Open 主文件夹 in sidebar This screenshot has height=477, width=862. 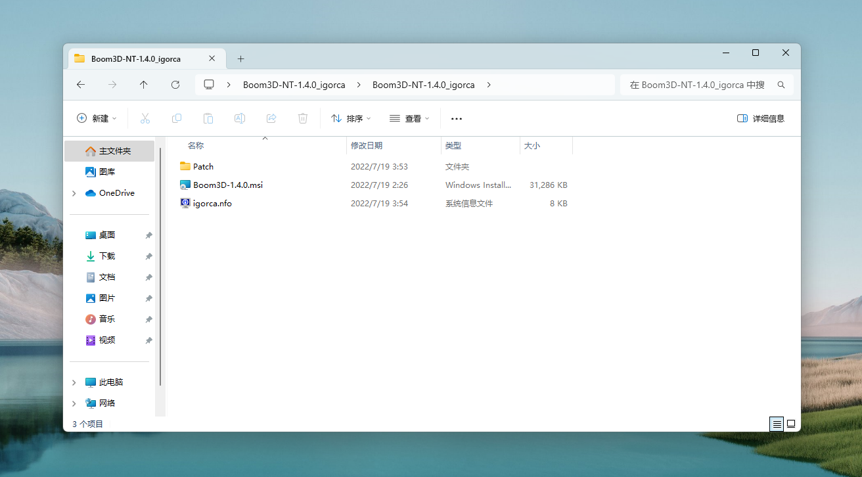[109, 151]
